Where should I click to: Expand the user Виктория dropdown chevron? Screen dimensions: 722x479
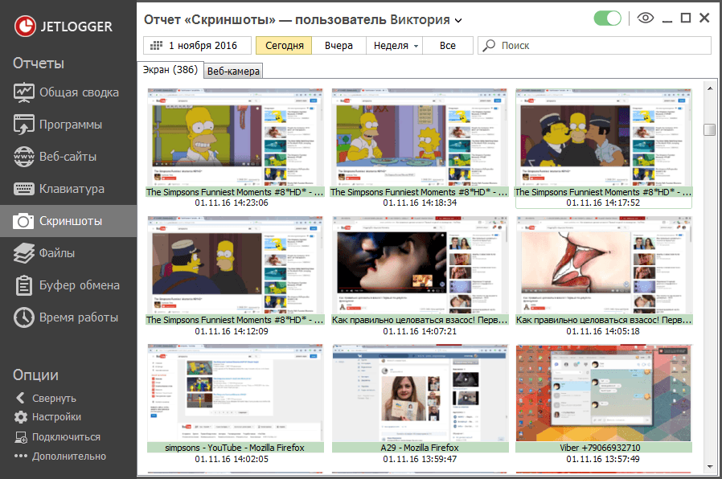458,21
